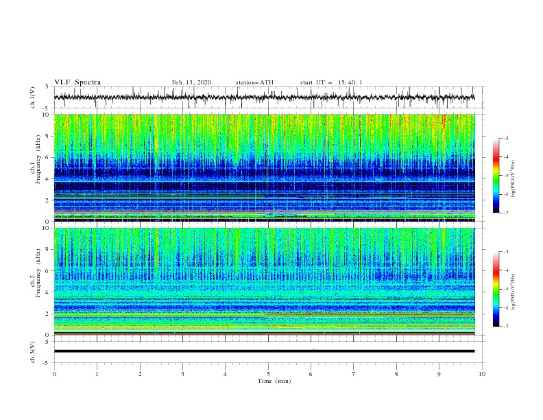
Task: Click time axis tick label "5"
Action: (x=268, y=374)
